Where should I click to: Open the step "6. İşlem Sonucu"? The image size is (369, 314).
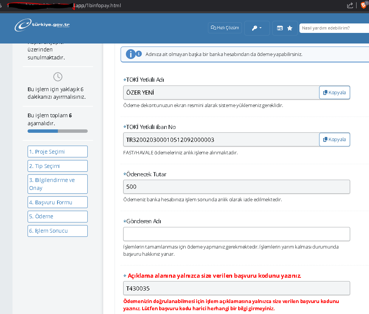(57, 230)
